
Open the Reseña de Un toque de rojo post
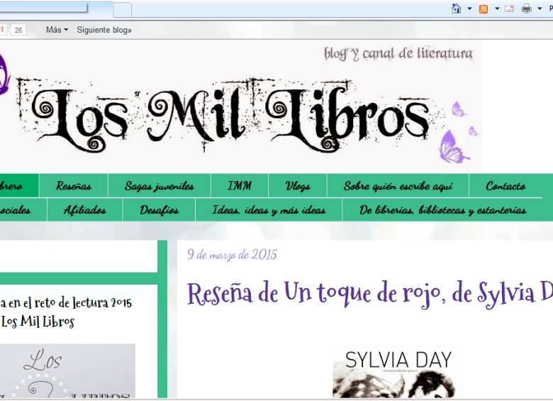pyautogui.click(x=369, y=294)
